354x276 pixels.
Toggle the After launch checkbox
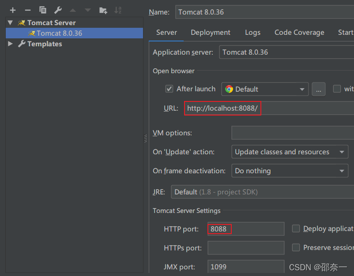169,89
